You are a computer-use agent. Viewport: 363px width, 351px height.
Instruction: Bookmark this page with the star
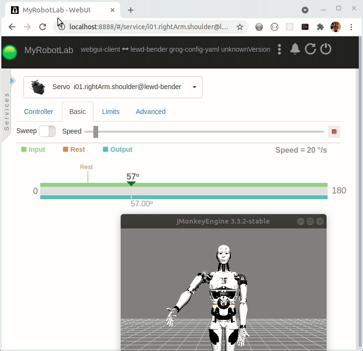[x=240, y=27]
